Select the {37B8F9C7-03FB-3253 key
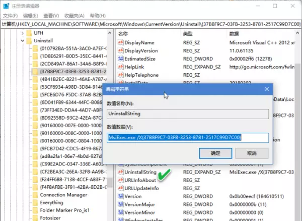The width and height of the screenshot is (302, 221). click(x=73, y=72)
